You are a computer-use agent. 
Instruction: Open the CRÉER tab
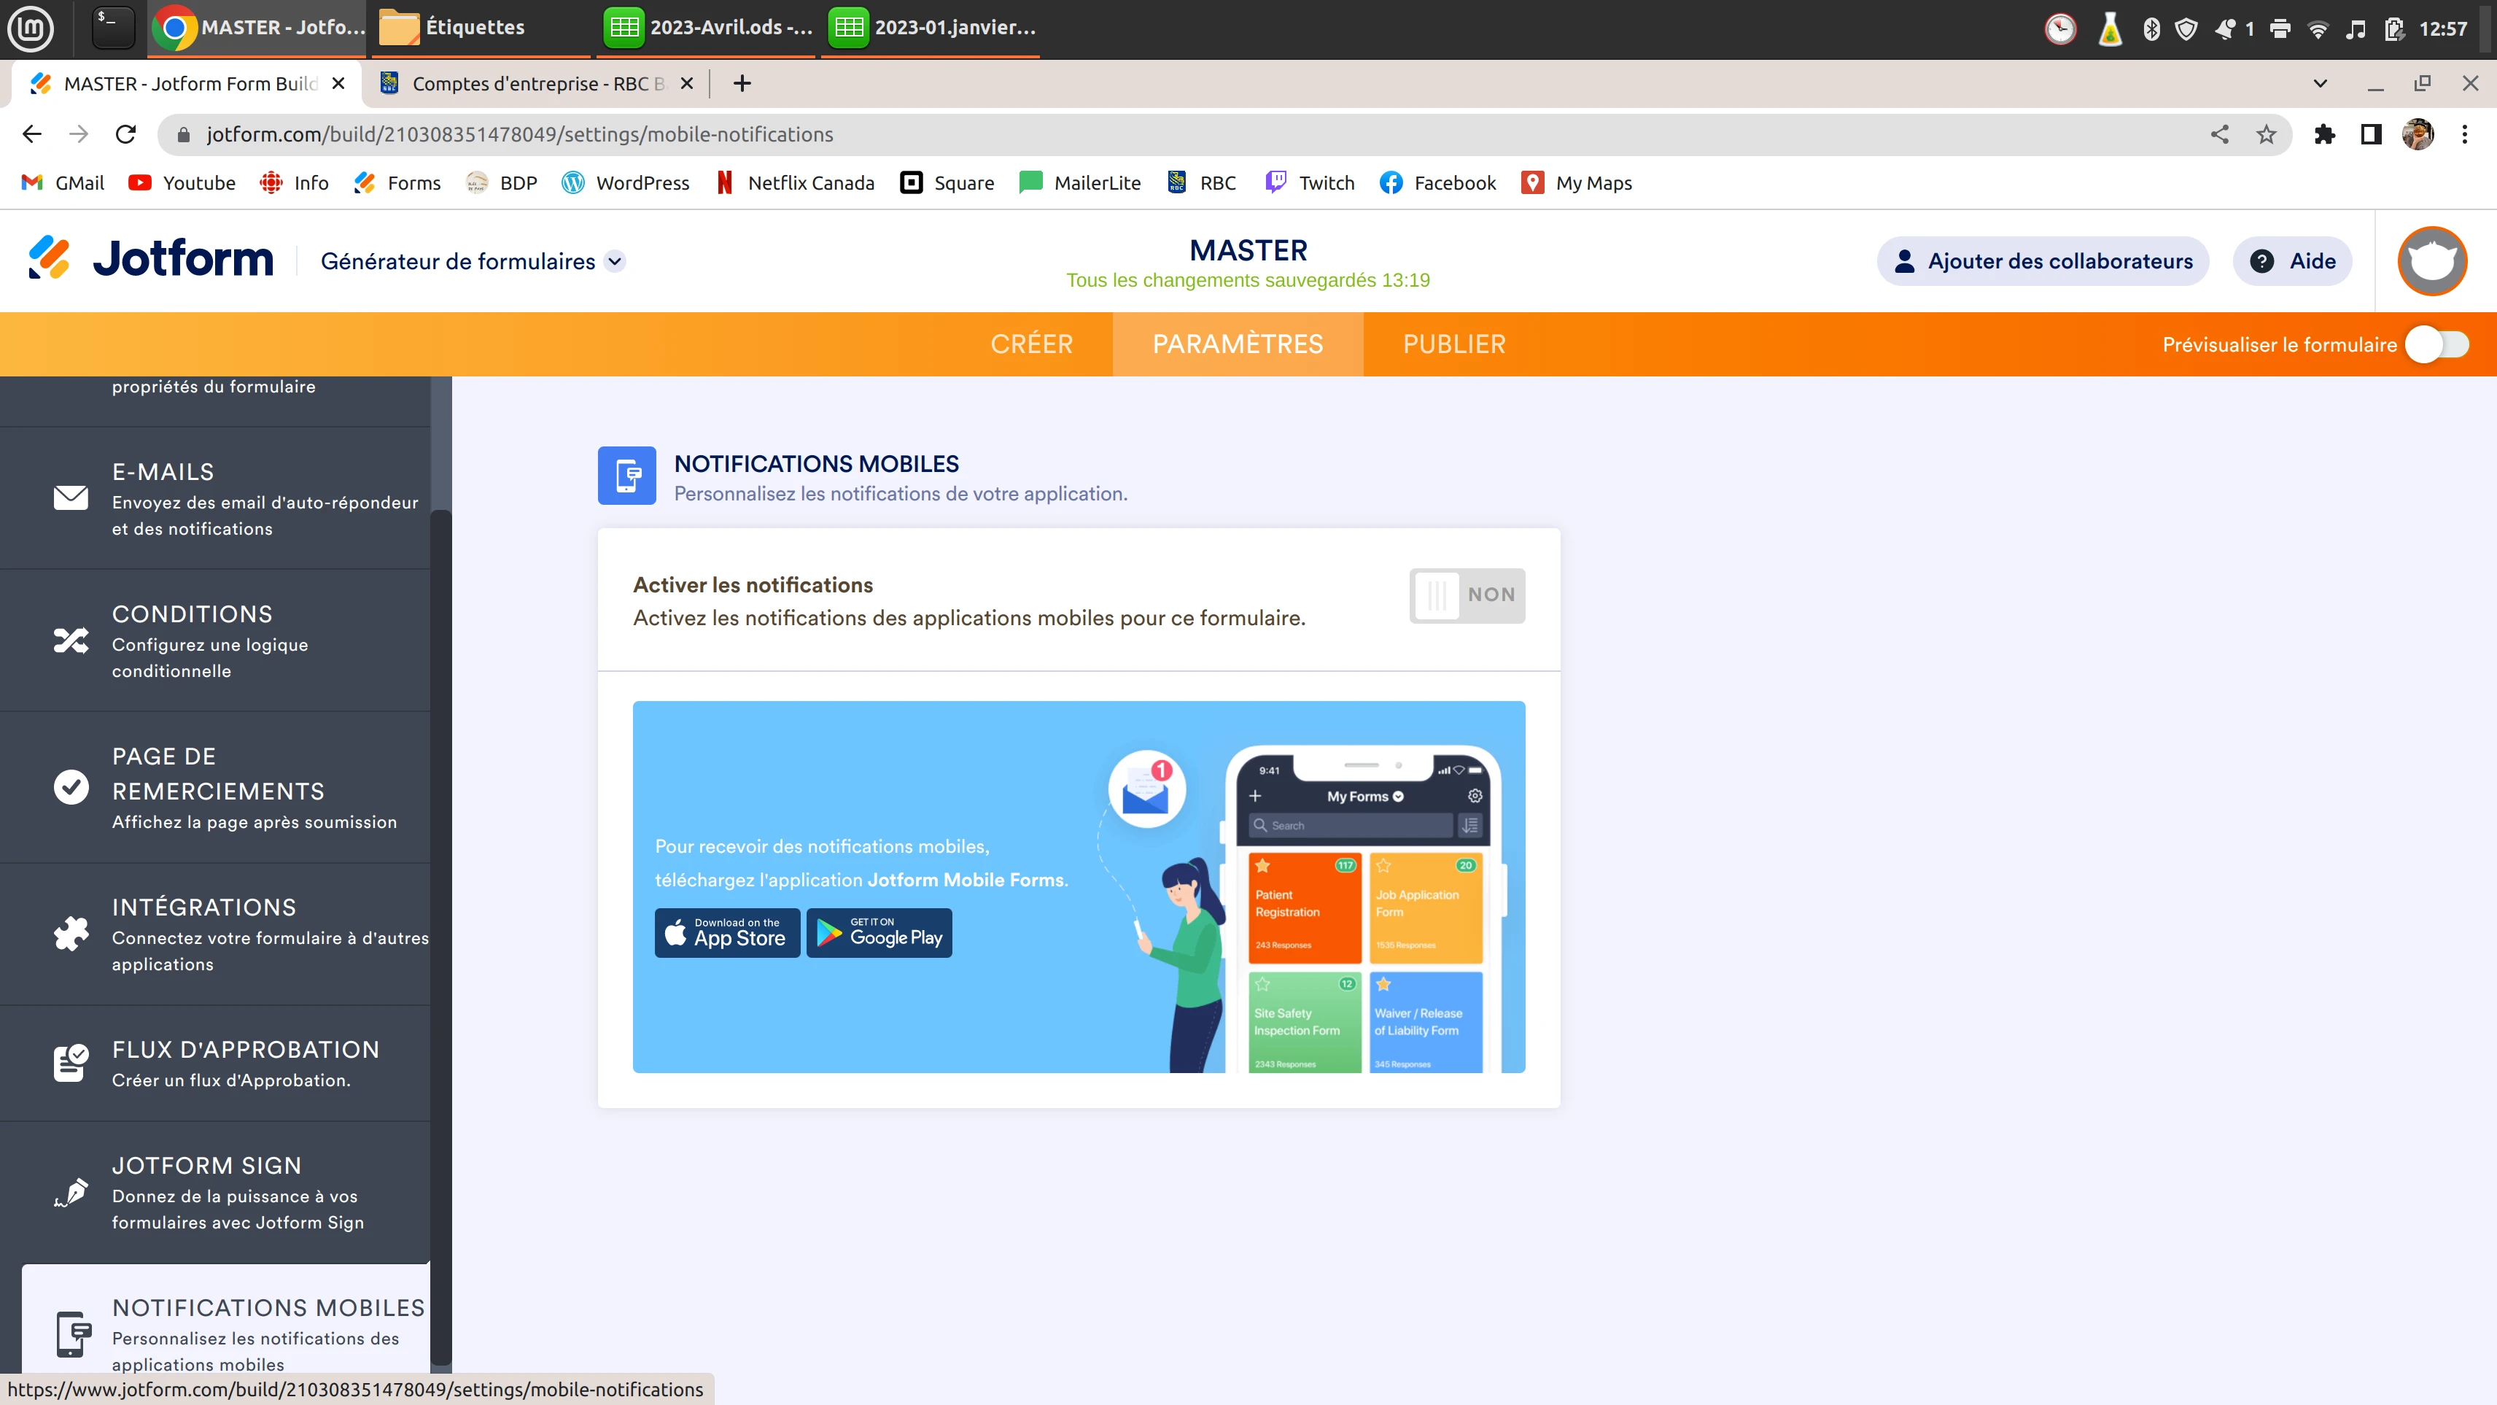point(1030,344)
